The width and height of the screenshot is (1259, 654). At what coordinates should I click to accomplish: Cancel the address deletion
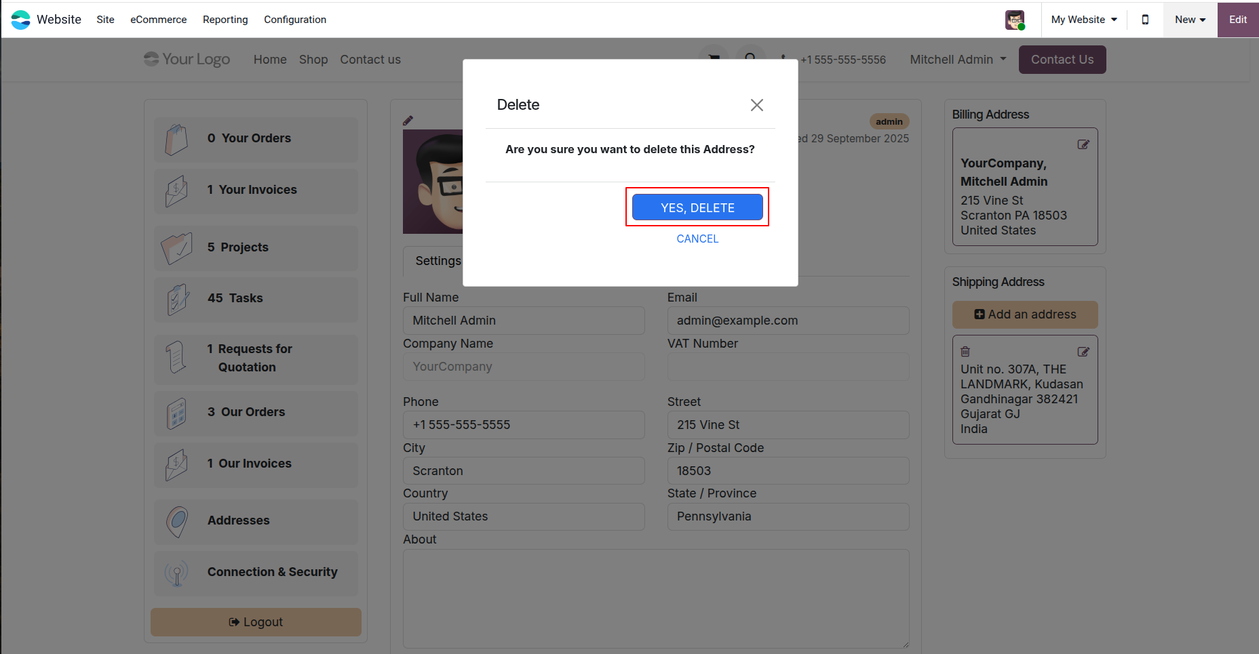point(697,239)
